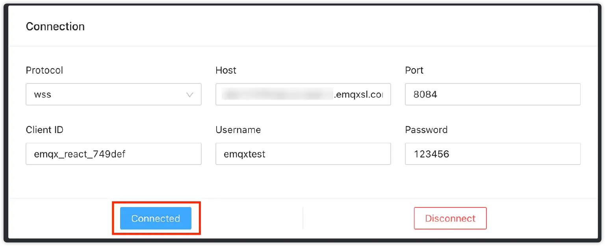Image resolution: width=605 pixels, height=246 pixels.
Task: Click the red Disconnect button
Action: click(450, 218)
